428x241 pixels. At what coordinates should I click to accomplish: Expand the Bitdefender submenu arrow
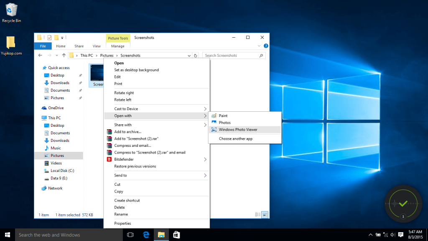tap(205, 159)
